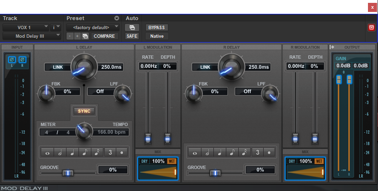Select sixteenth note in L Delay
Image resolution: width=378 pixels, height=191 pixels.
pos(98,152)
